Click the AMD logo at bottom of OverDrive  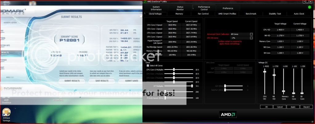click(x=228, y=114)
